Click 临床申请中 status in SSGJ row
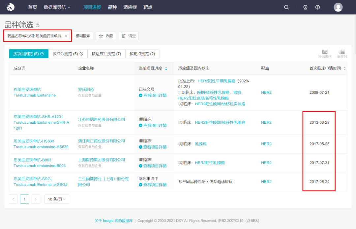 point(148,179)
